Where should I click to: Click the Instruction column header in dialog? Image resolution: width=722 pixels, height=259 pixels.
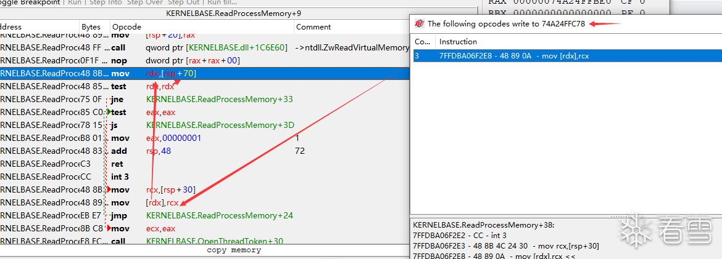click(458, 42)
